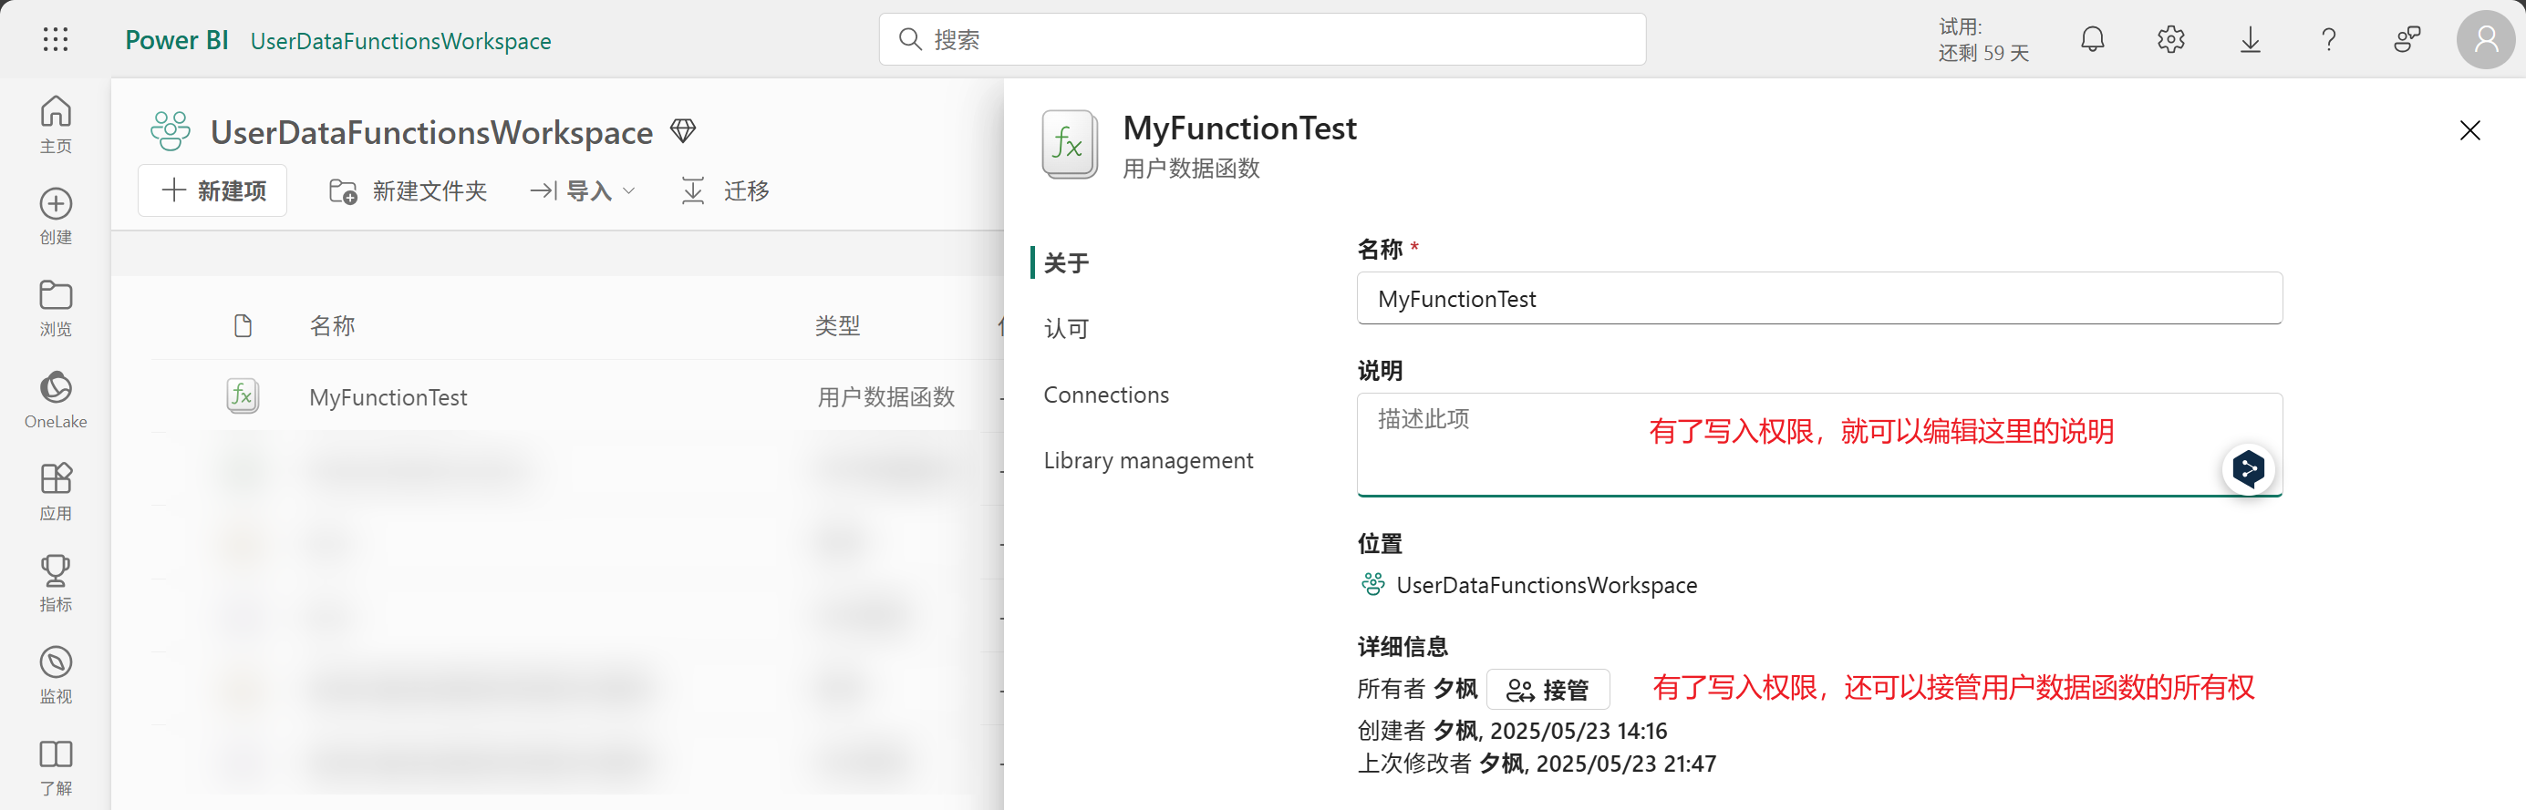2526x810 pixels.
Task: Click the hexagon assistant icon in description
Action: click(2248, 470)
